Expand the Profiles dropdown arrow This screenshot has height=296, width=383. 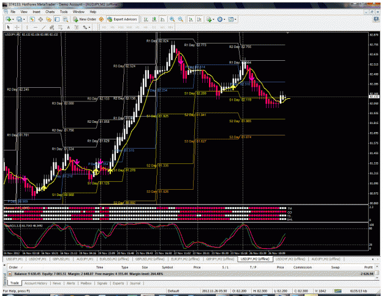[24, 19]
